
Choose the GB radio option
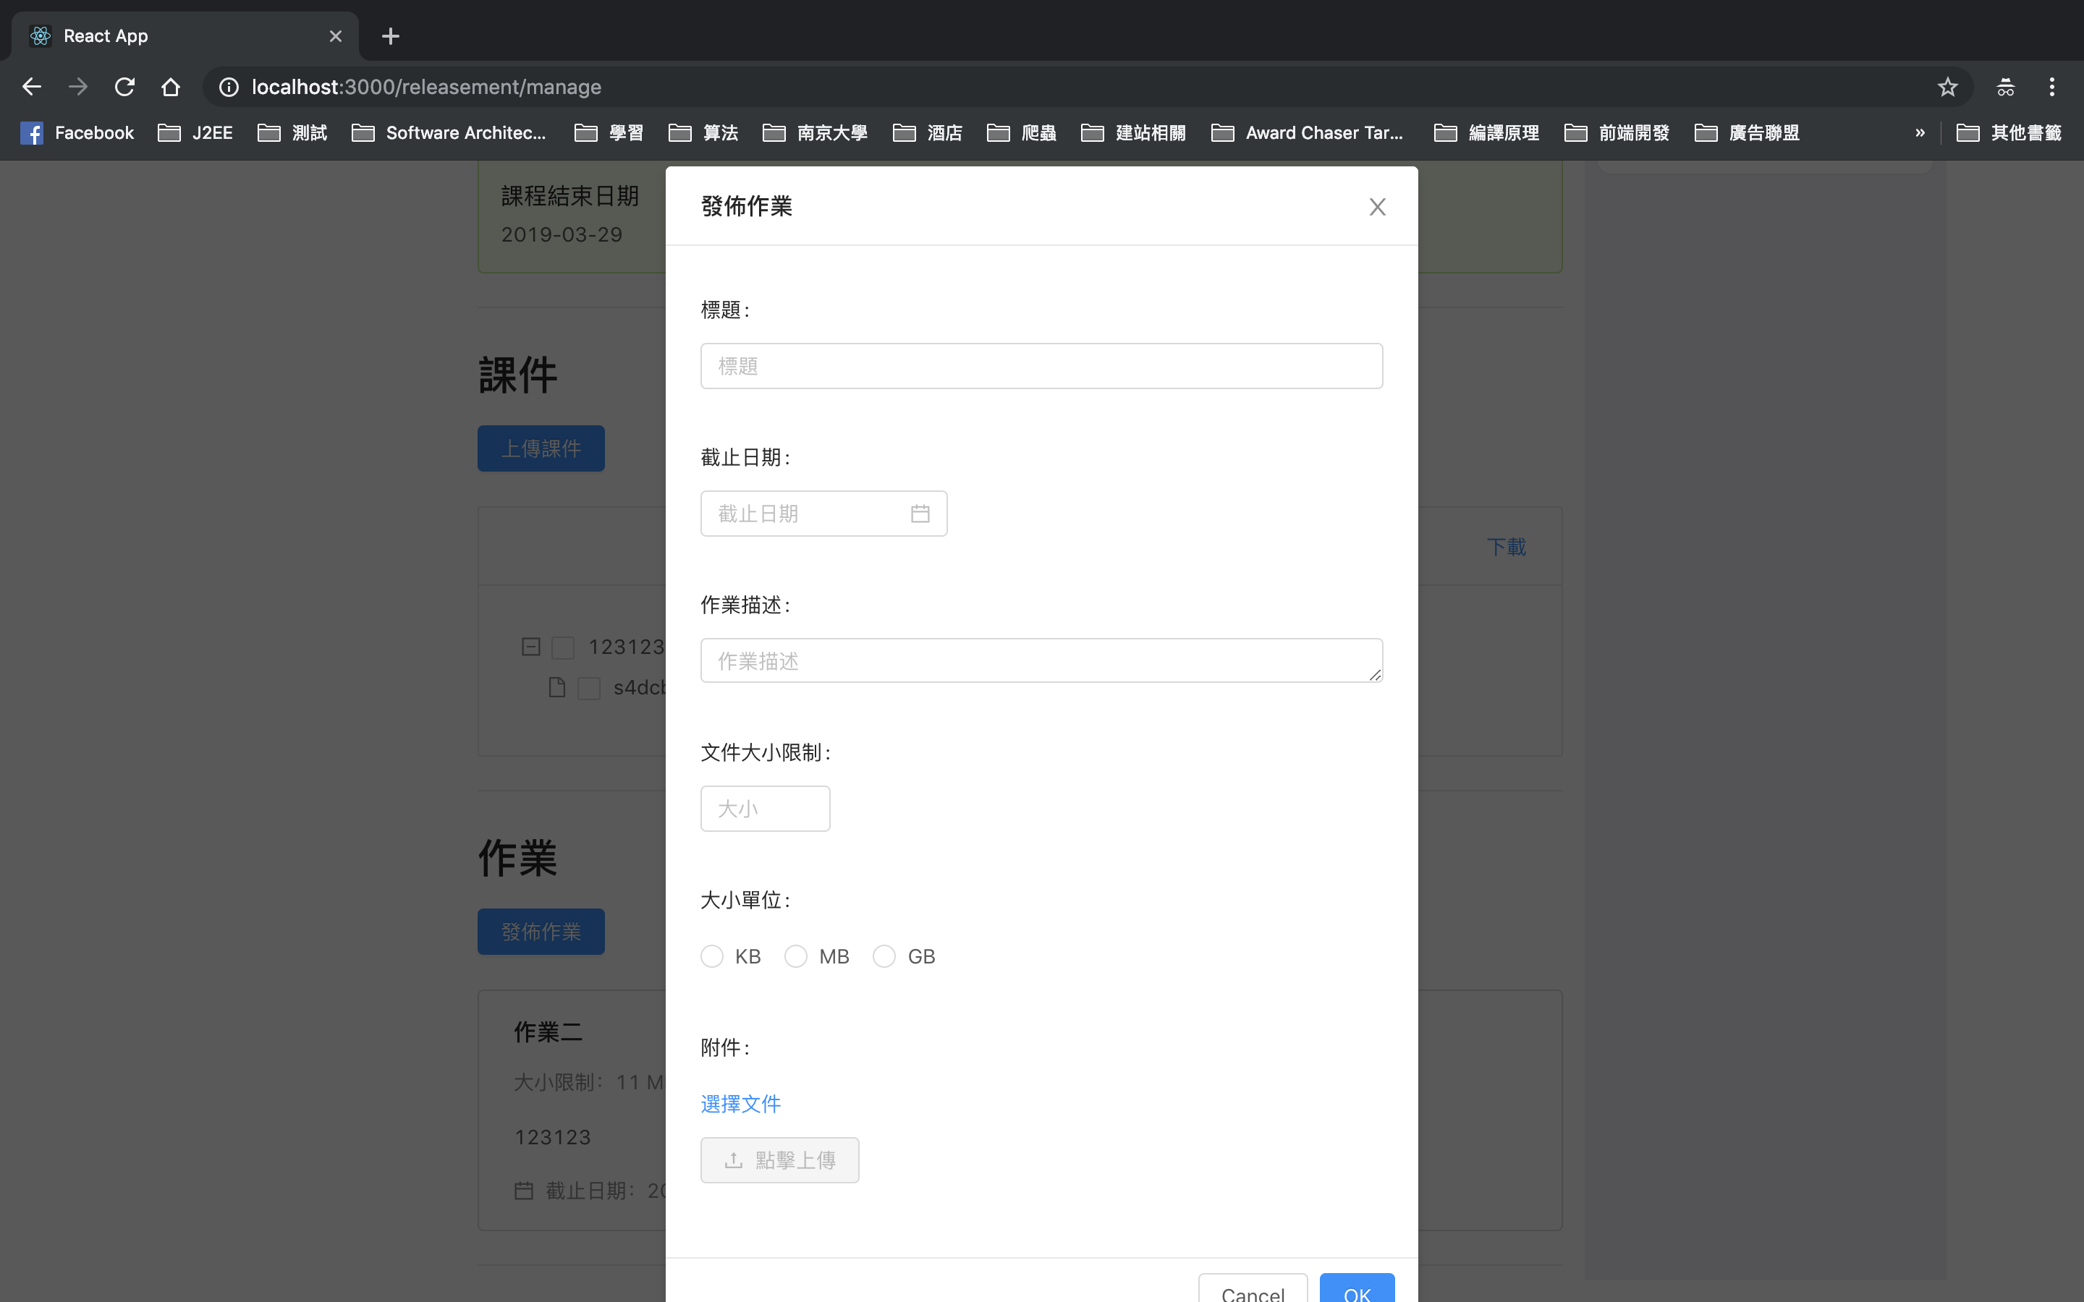884,957
